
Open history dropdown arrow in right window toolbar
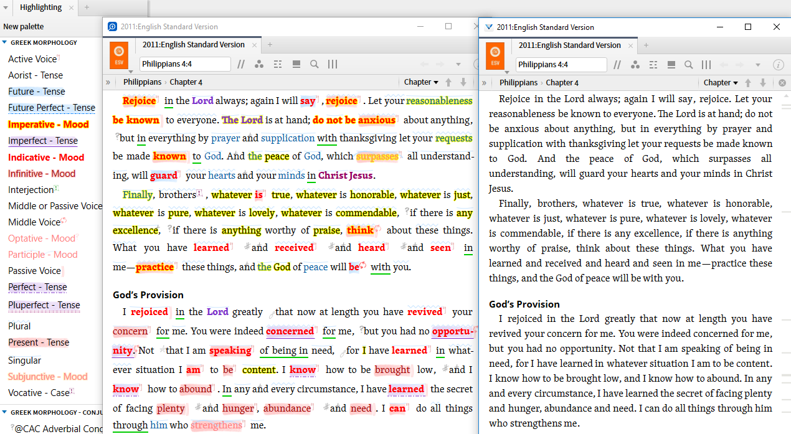click(x=758, y=65)
